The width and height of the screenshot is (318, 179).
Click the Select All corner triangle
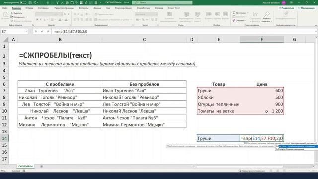tap(6, 40)
